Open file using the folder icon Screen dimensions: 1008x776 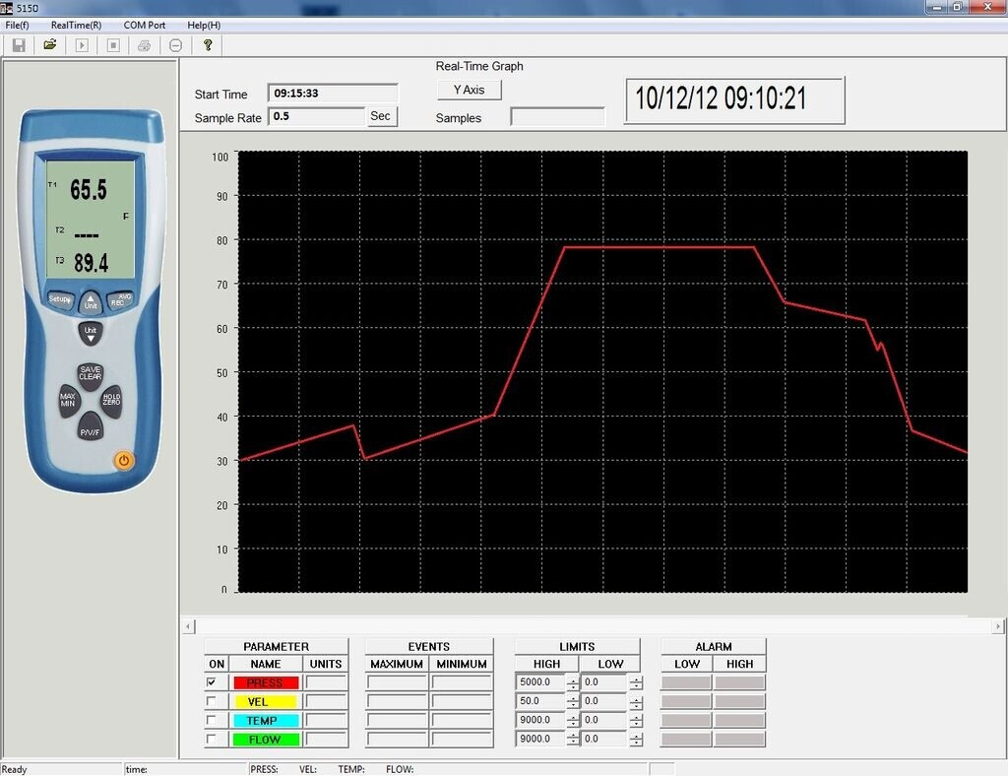50,45
